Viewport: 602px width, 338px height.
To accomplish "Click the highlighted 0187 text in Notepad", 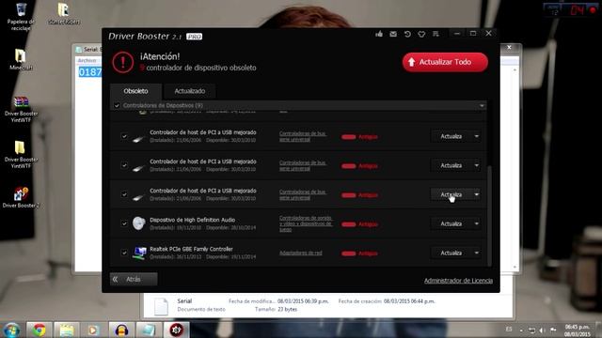I will tap(90, 72).
